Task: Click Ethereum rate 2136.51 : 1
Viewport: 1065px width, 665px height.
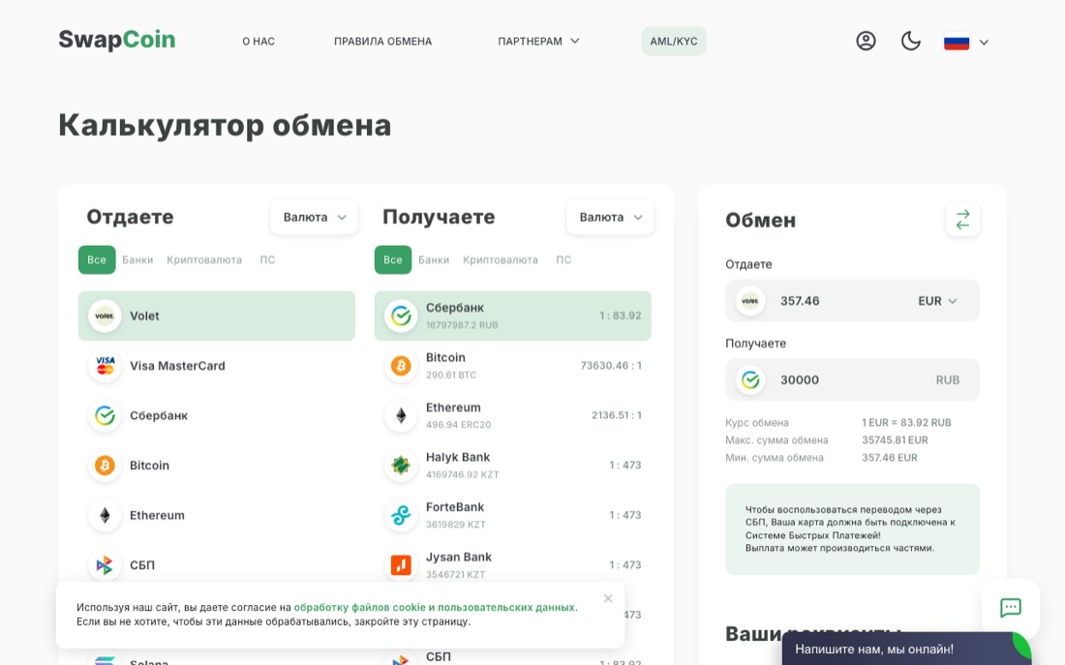Action: coord(616,415)
